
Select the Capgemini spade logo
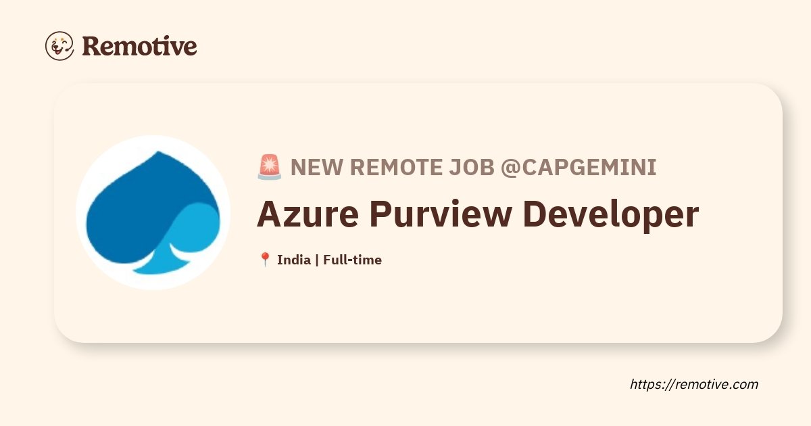click(154, 212)
